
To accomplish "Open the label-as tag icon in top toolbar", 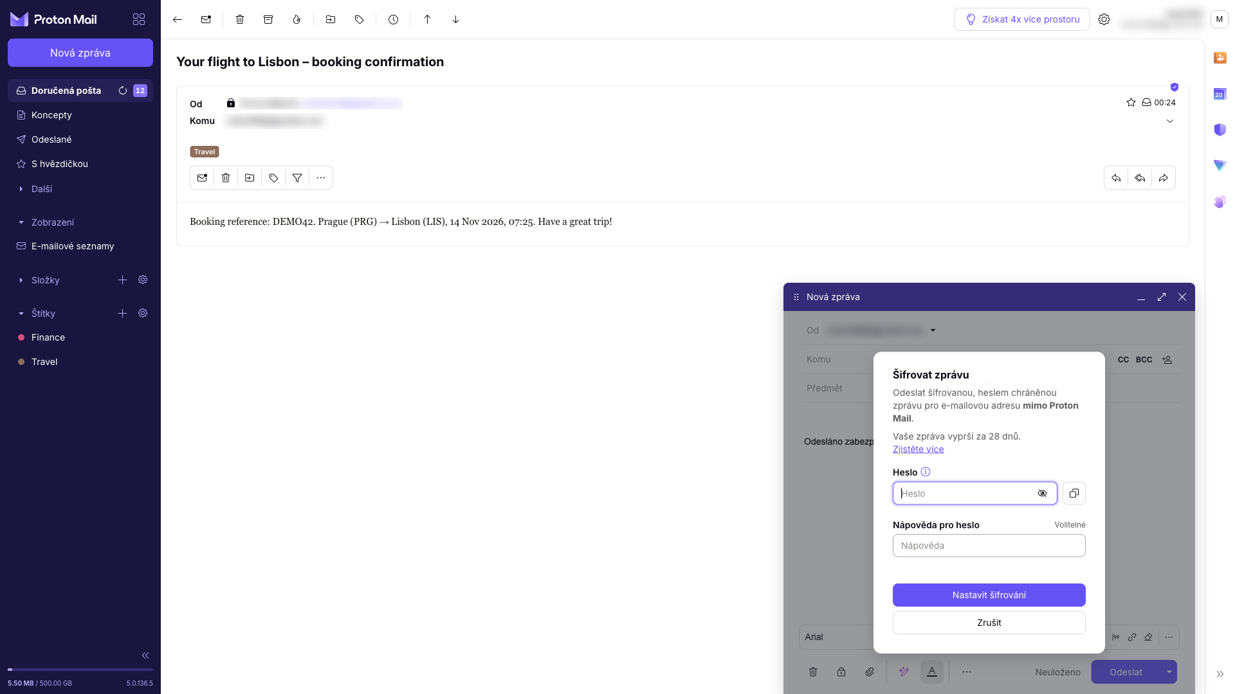I will pos(359,19).
